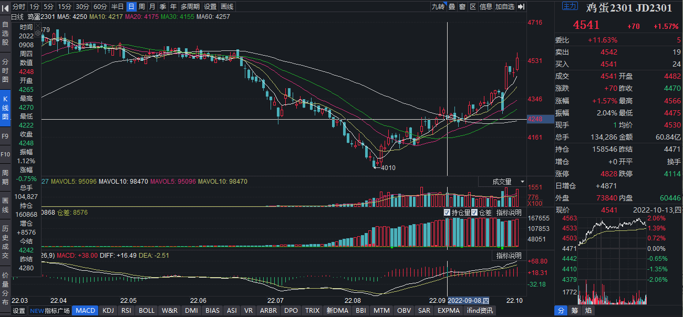Open the 成交量 indicator dropdown
Image resolution: width=683 pixels, height=317 pixels.
coord(502,182)
